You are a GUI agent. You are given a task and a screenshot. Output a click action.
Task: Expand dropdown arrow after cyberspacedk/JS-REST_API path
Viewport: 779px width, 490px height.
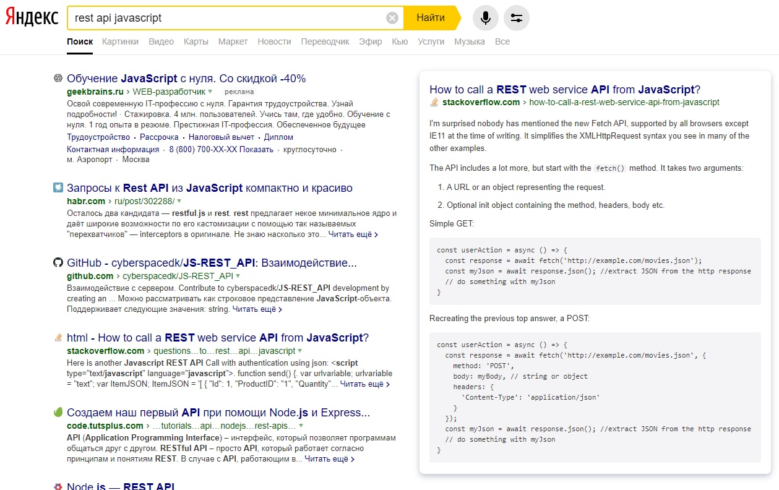[238, 276]
